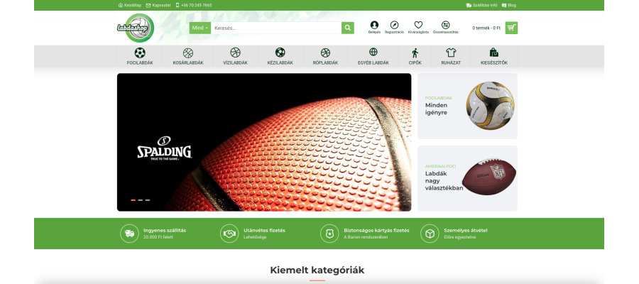Viewport: 639px width, 284px height.
Task: Select the KOSÁRLABDÁK menu label
Action: click(x=188, y=62)
